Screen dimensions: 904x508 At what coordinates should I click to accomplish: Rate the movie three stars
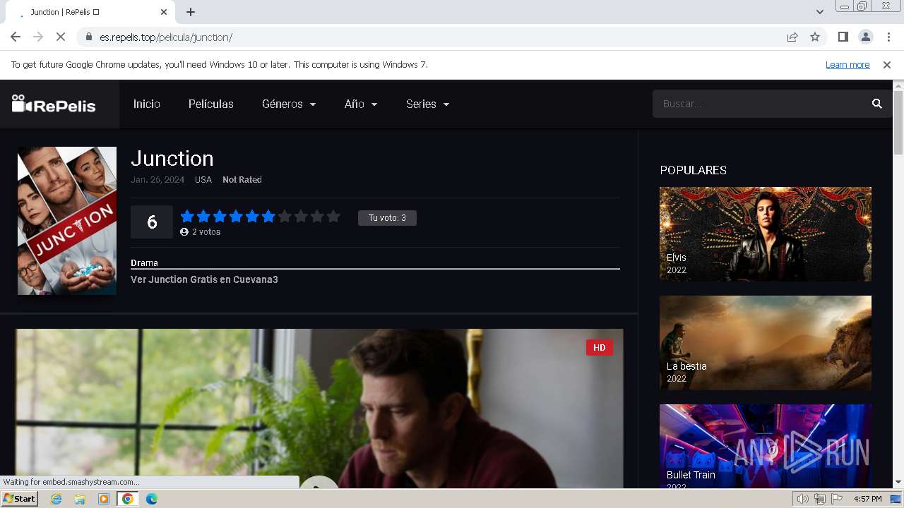click(220, 217)
